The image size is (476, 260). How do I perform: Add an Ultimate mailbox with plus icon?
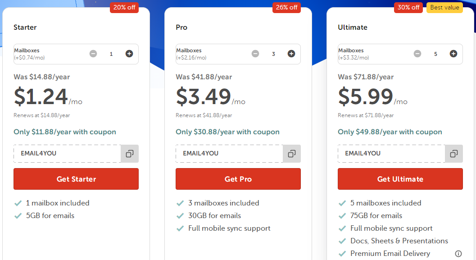coord(453,54)
